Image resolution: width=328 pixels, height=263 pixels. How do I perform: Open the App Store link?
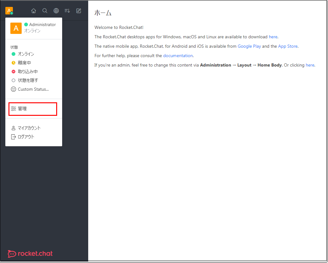[288, 46]
